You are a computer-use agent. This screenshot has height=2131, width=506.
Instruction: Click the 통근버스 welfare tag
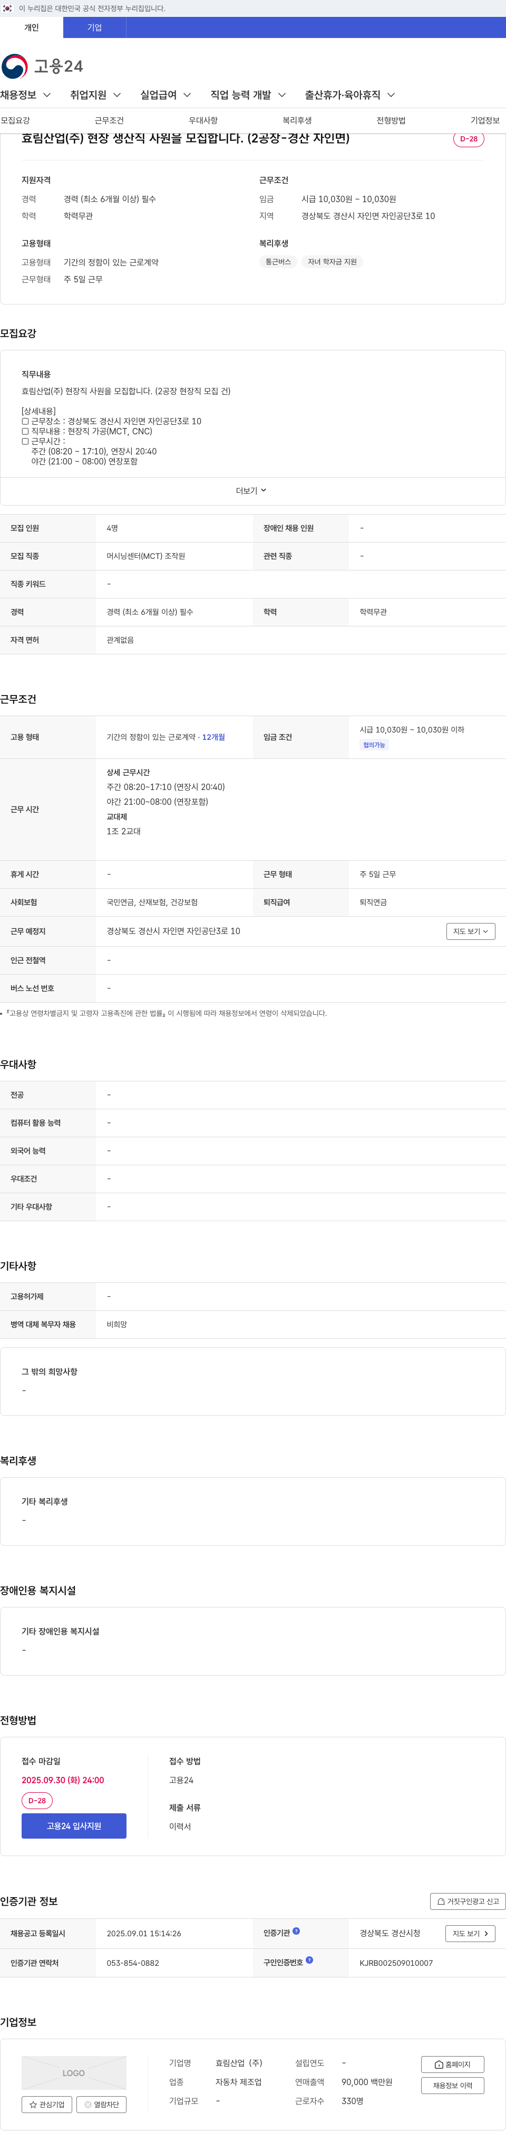[x=278, y=261]
